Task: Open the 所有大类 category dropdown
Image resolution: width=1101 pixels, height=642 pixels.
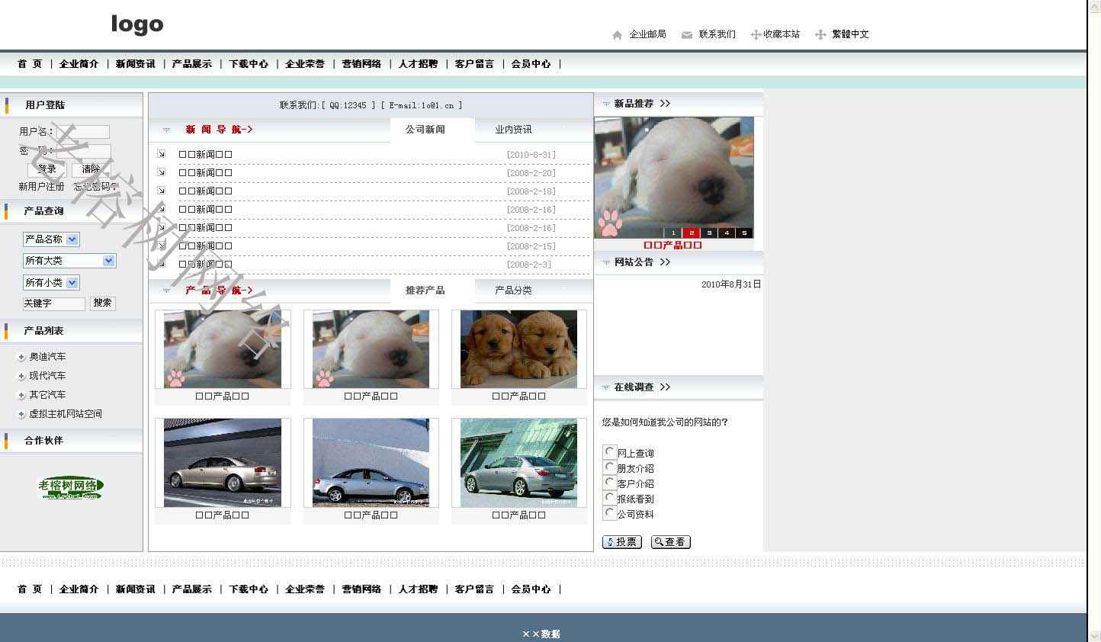Action: click(x=109, y=261)
